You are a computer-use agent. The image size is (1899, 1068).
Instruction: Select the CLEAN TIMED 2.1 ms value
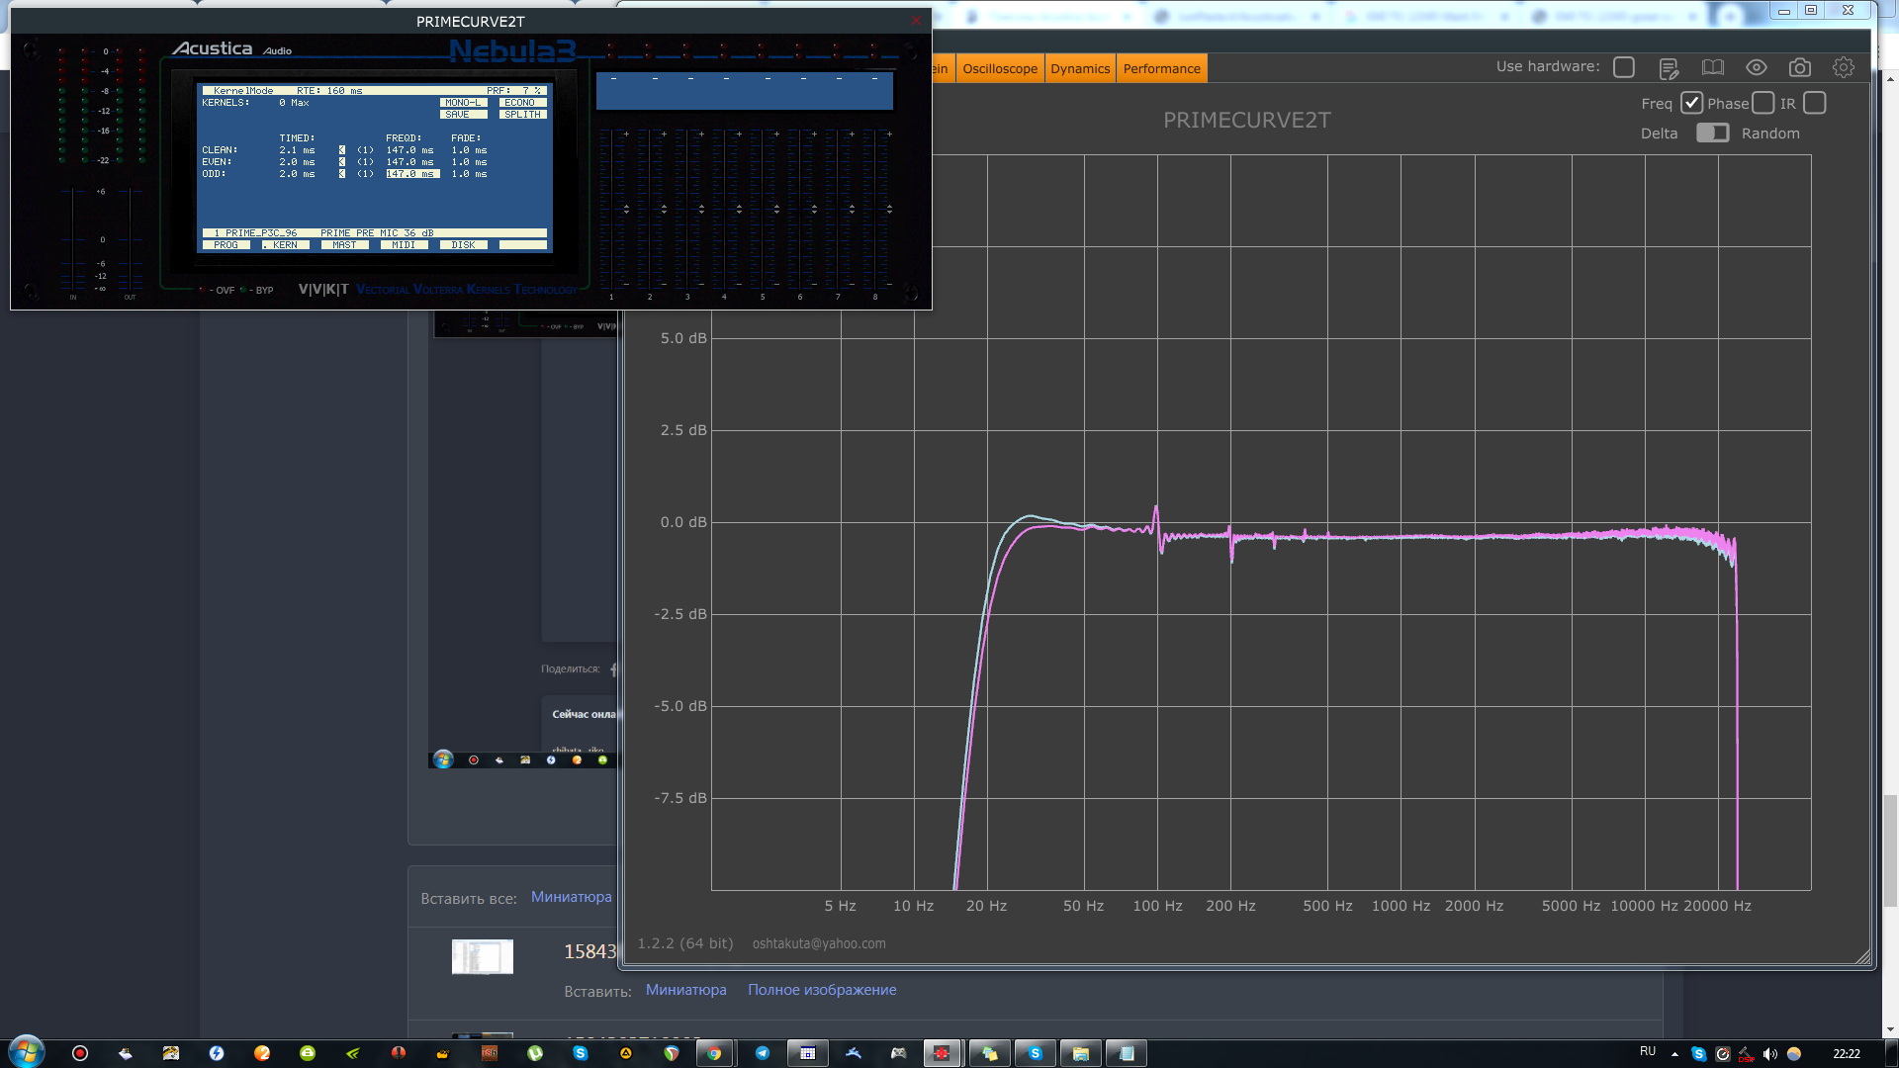[x=297, y=150]
